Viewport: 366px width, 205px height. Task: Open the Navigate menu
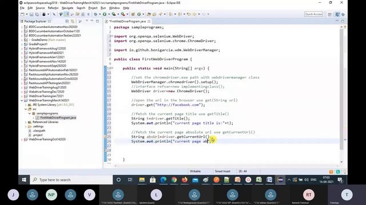click(x=67, y=8)
